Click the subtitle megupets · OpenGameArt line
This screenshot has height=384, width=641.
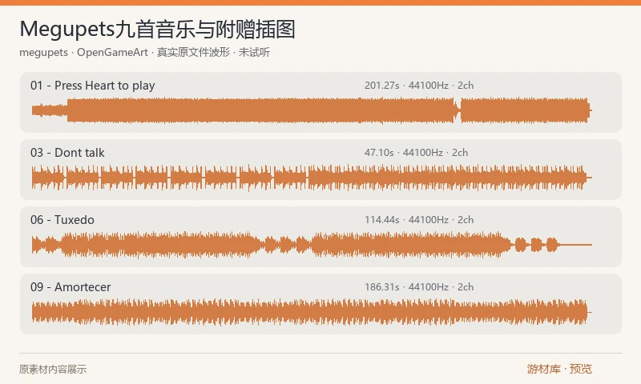click(145, 52)
